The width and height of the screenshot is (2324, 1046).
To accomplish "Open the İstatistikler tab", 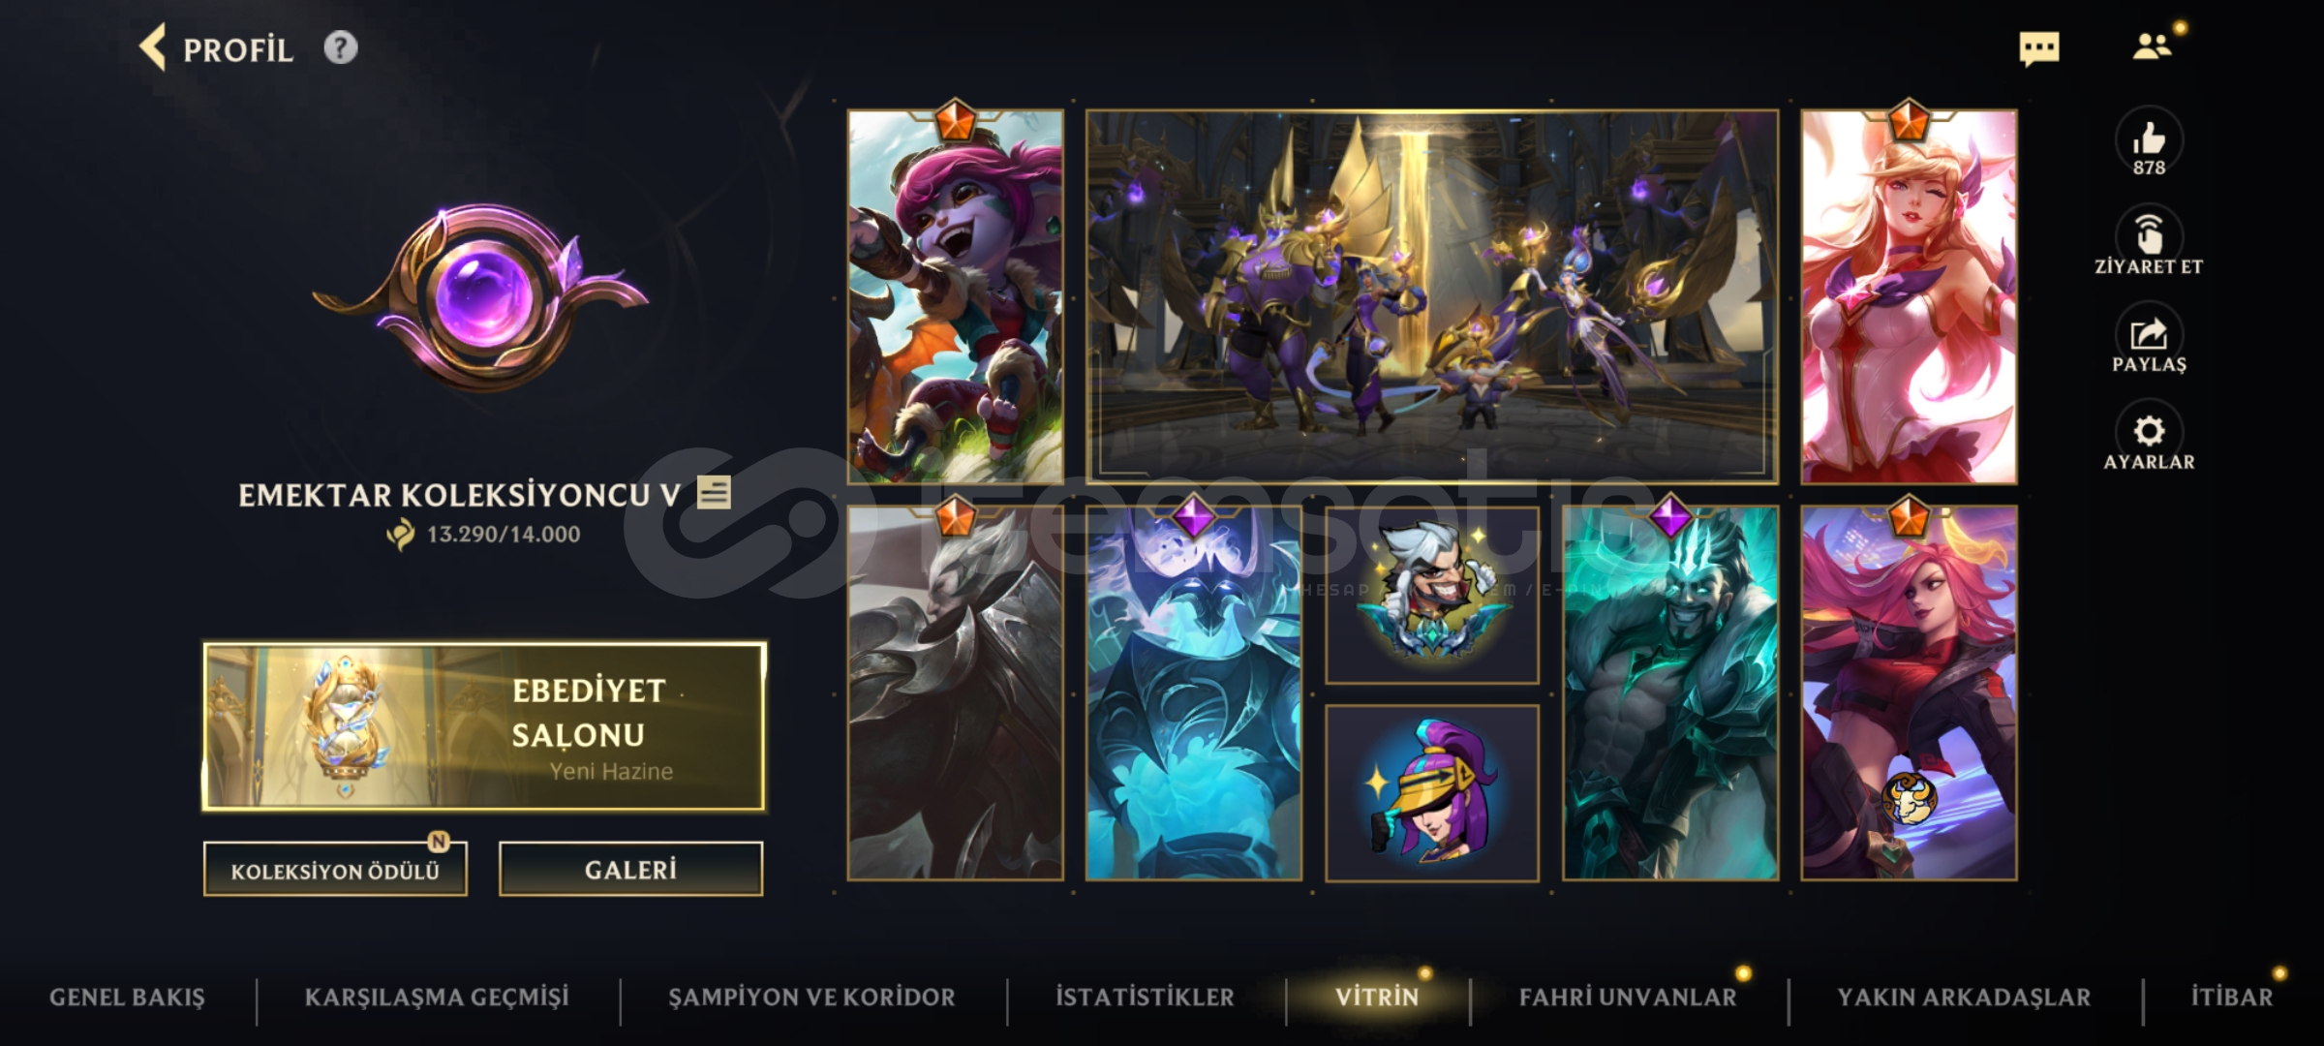I will 1145,997.
